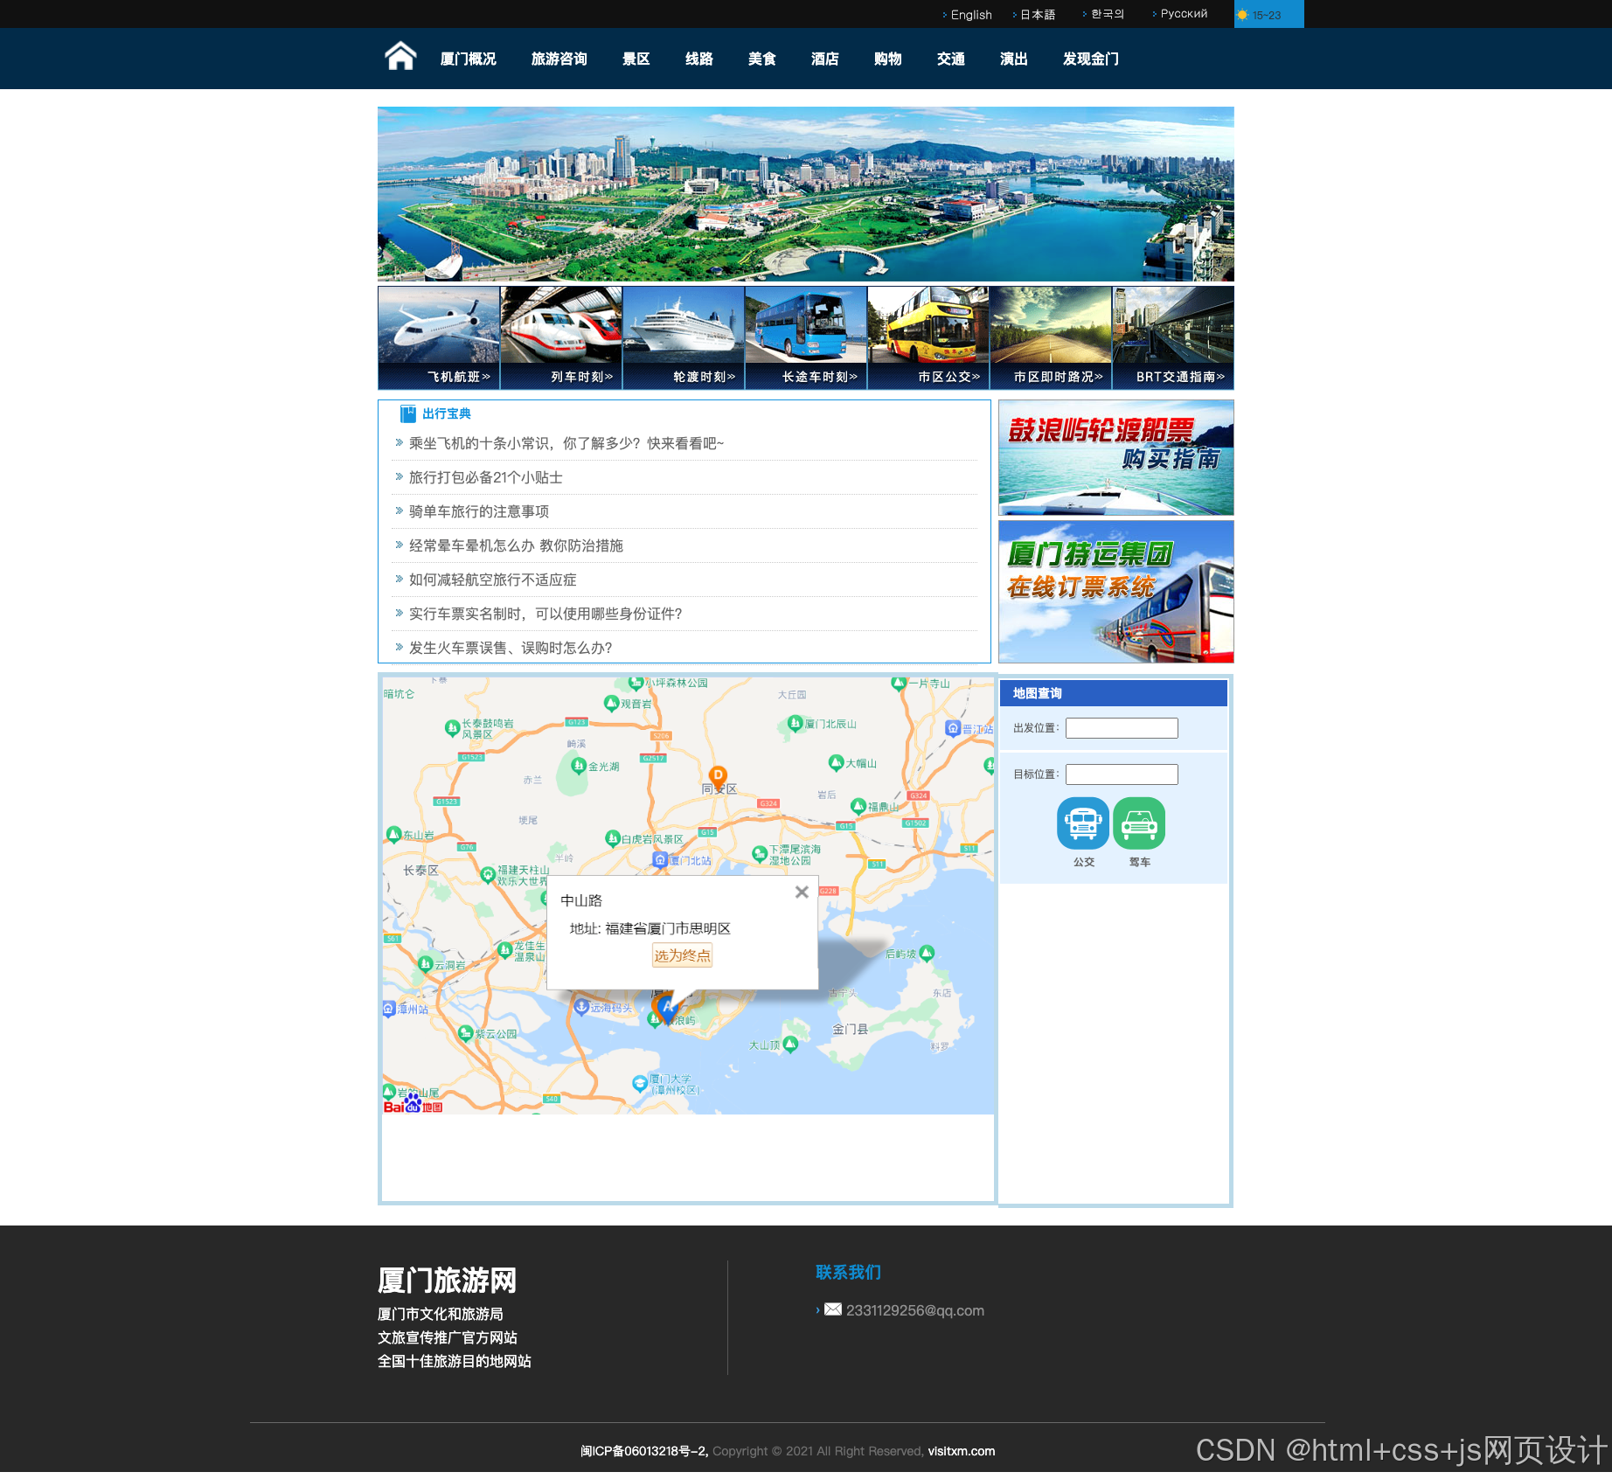Open the Xiamen panorama banner image
Screen dimensions: 1612x1479
click(x=805, y=194)
